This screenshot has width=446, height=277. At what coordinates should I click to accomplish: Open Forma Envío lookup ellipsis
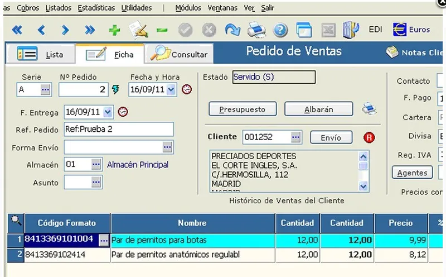click(x=167, y=147)
